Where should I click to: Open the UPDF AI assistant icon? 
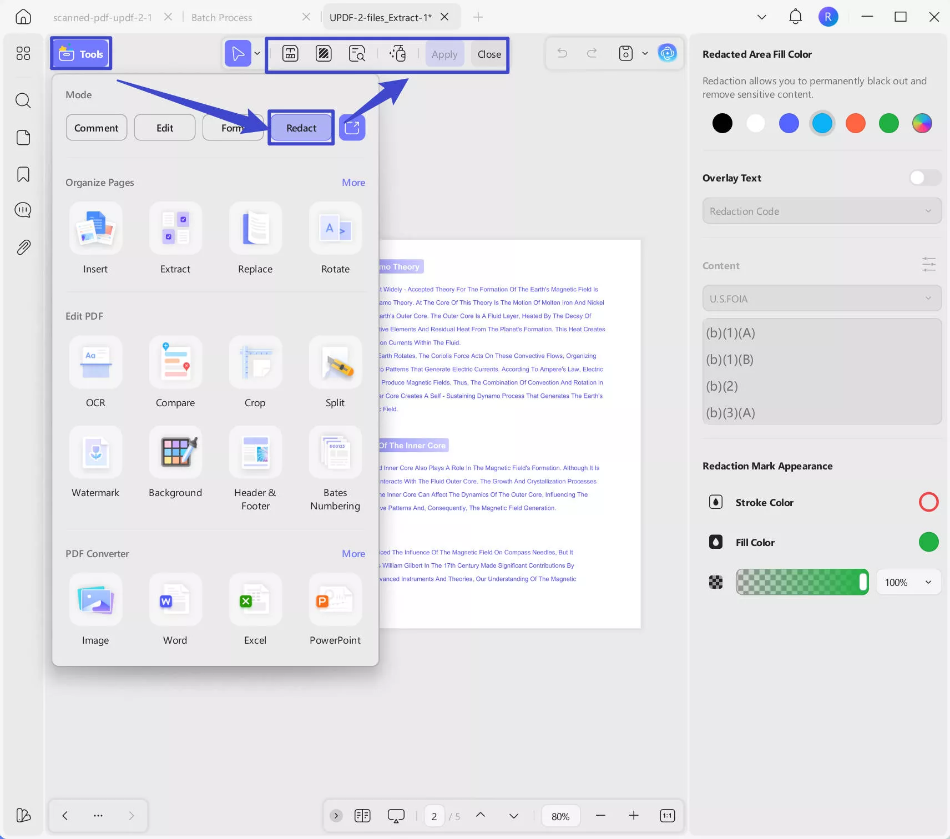tap(667, 53)
